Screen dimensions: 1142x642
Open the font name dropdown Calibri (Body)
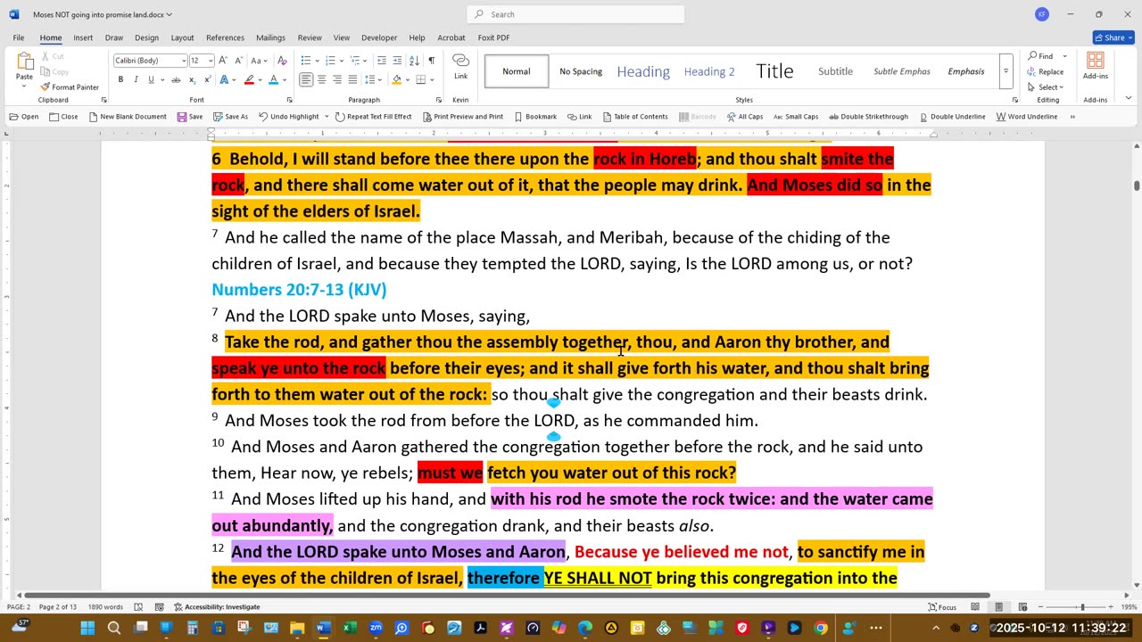[x=148, y=61]
